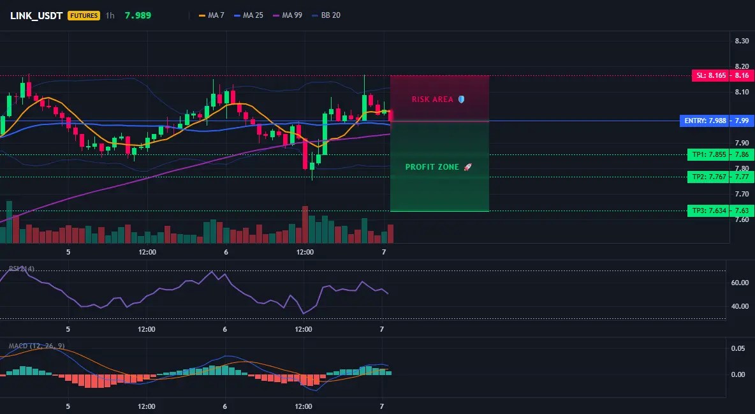The height and width of the screenshot is (414, 755).
Task: Click the 7.90 price axis value
Action: [x=742, y=143]
